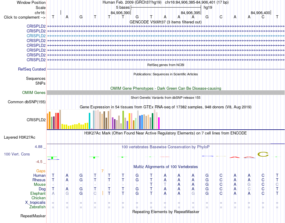Viewport: 285px width, 223px height.
Task: Click the Chicken species label
Action: [38, 198]
